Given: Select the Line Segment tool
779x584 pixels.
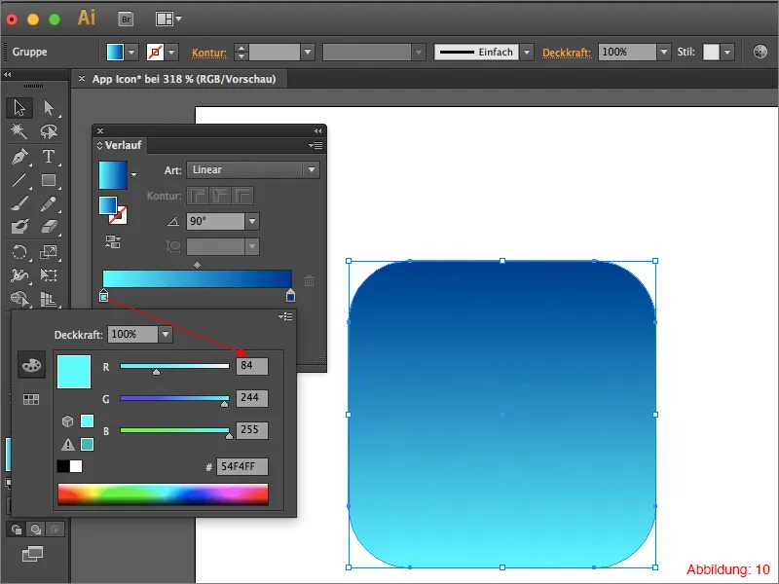Looking at the screenshot, I should point(19,180).
